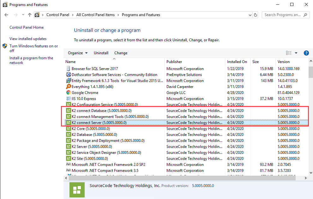Select the 1/22/2019 installed date cell
313x199 pixels.
click(235, 69)
